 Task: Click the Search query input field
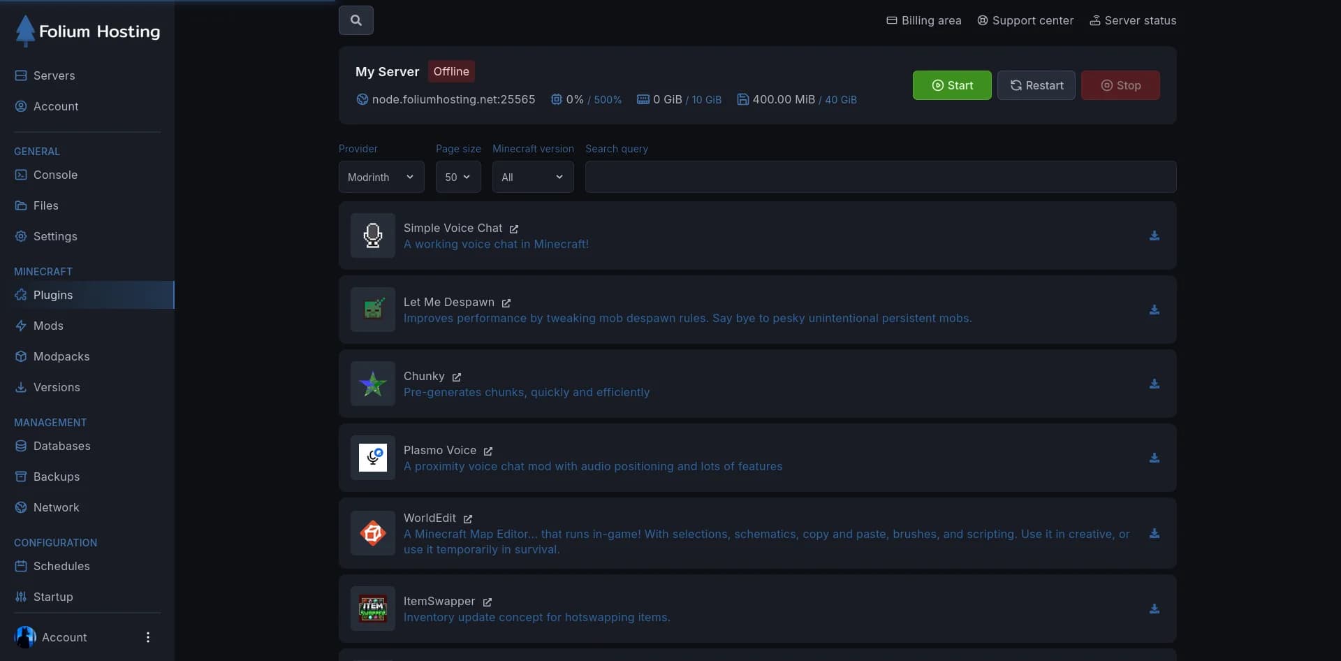pos(881,177)
